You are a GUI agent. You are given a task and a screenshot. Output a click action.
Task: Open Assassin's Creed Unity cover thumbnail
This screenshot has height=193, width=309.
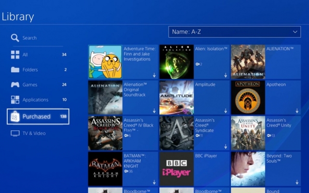pos(248,133)
